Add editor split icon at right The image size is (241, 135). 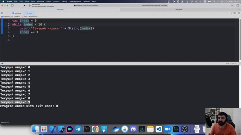pyautogui.click(x=239, y=13)
